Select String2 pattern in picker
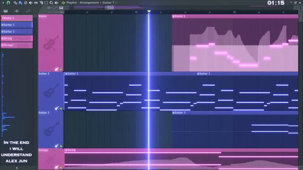The image size is (303, 170). pyautogui.click(x=17, y=45)
